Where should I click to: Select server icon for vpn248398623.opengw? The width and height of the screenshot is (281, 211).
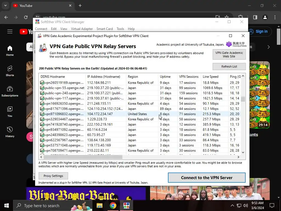coord(42,135)
